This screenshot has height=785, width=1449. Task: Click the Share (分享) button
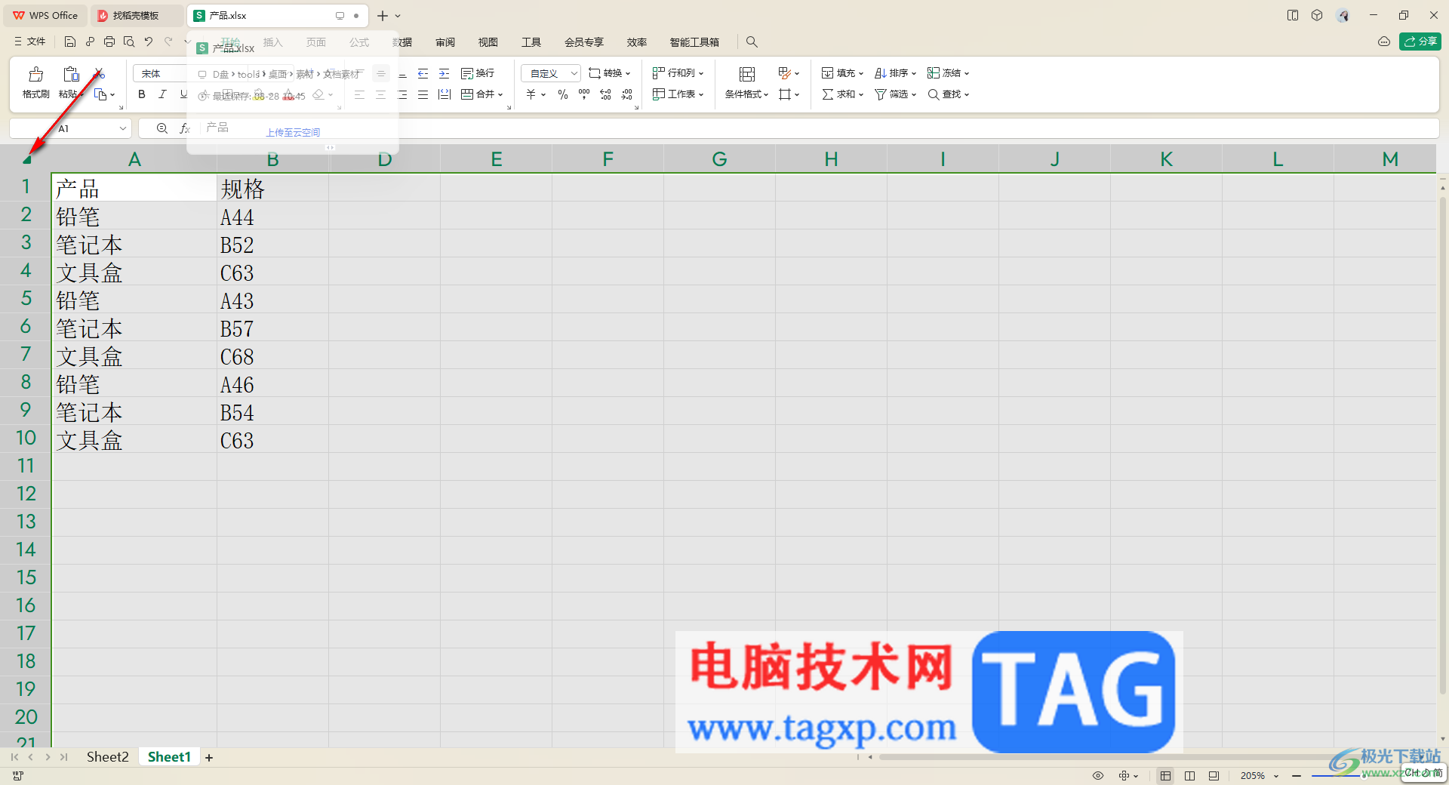coord(1420,42)
